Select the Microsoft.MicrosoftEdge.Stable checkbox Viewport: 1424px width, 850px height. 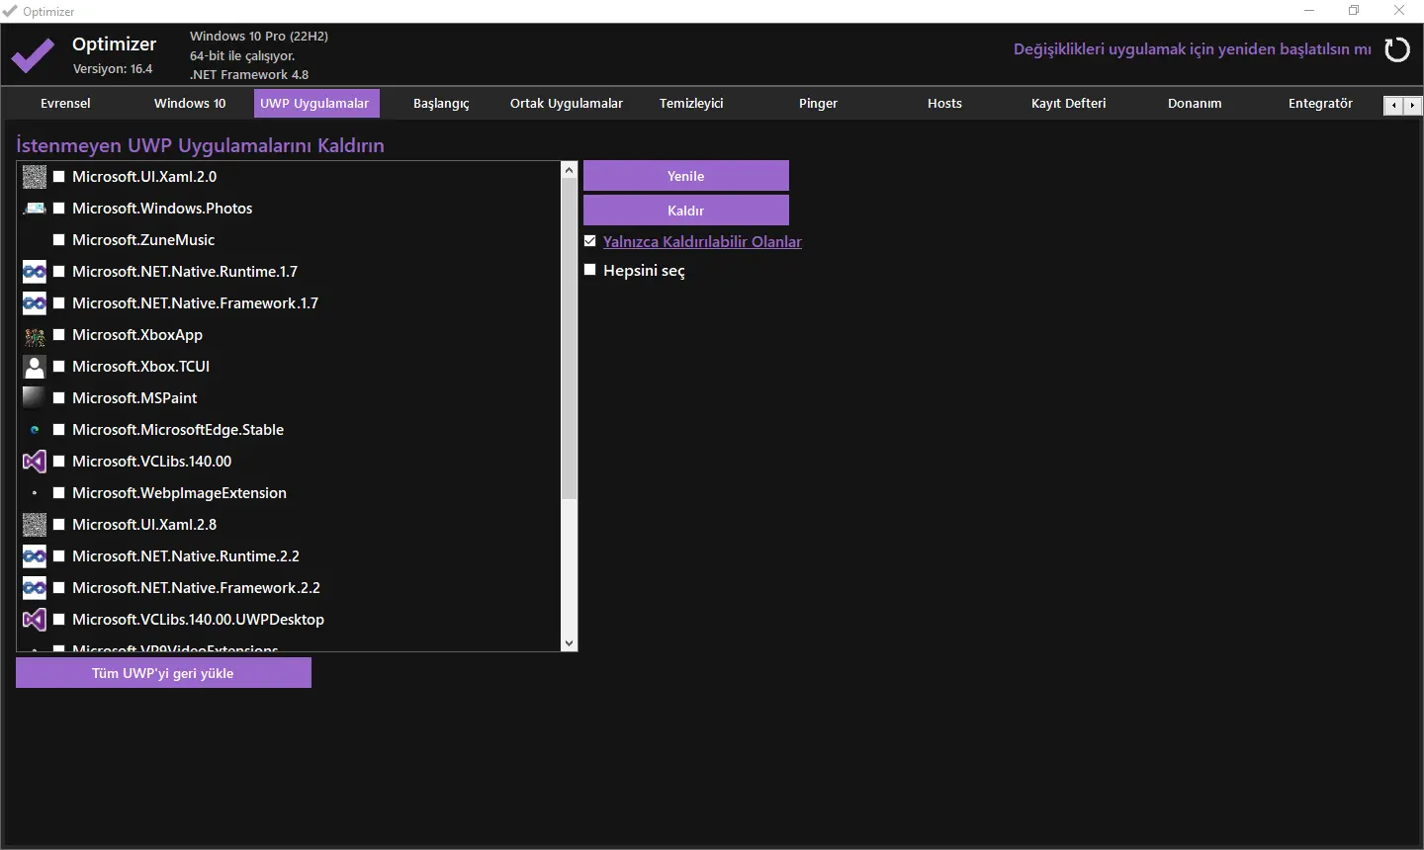click(x=59, y=430)
